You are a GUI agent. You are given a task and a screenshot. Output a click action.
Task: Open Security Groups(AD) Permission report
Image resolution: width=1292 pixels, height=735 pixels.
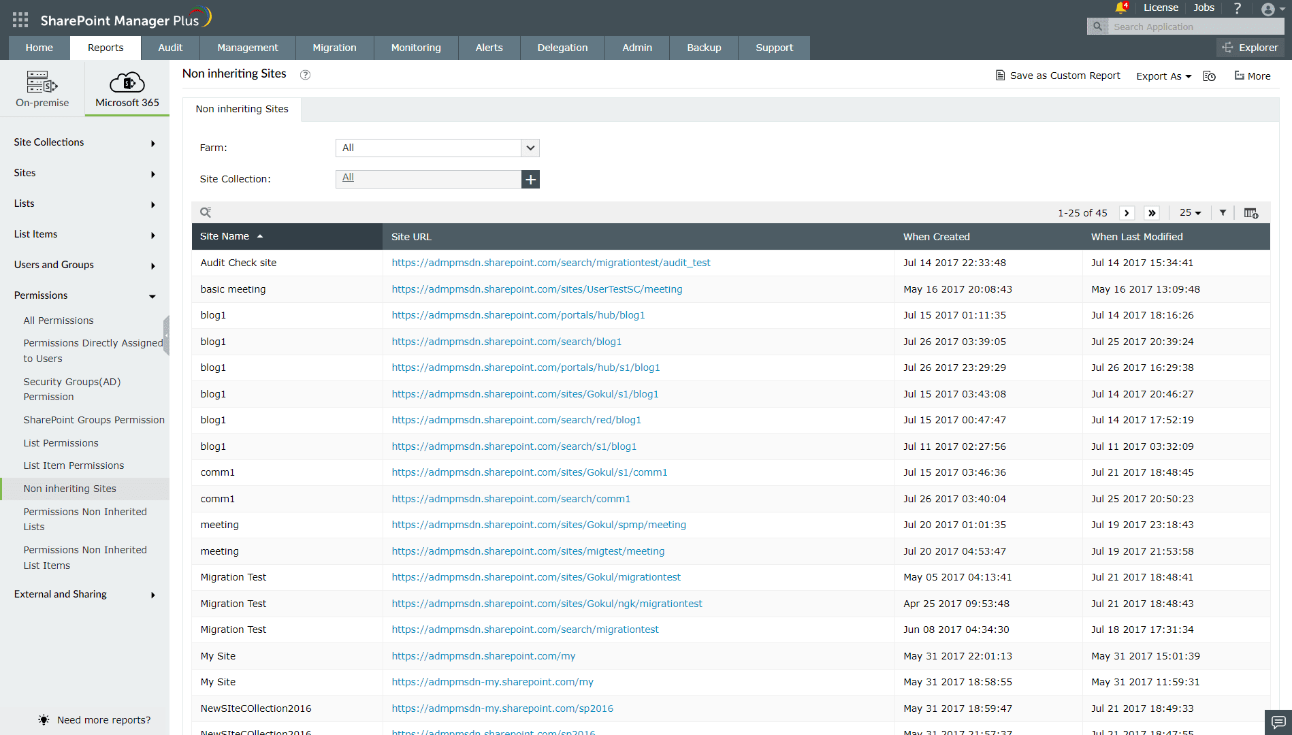click(x=72, y=389)
